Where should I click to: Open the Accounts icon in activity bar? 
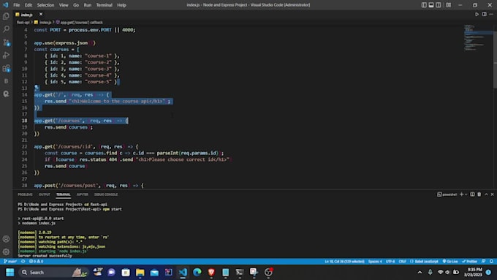[6, 239]
